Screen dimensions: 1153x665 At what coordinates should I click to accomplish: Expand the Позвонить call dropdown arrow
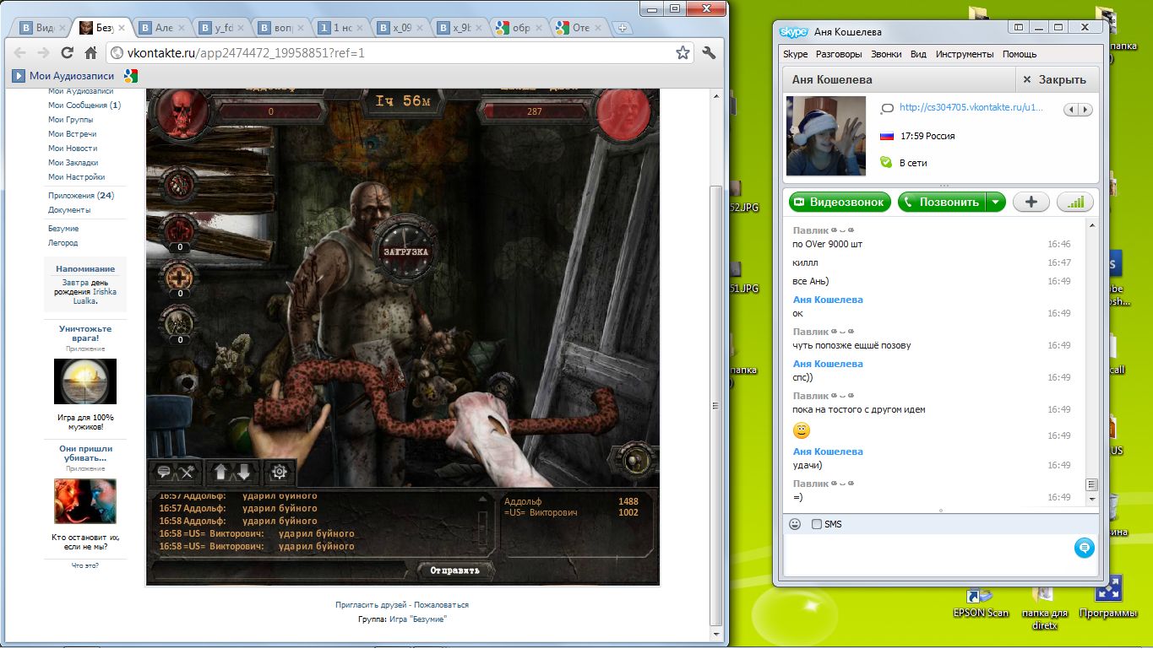pyautogui.click(x=997, y=202)
